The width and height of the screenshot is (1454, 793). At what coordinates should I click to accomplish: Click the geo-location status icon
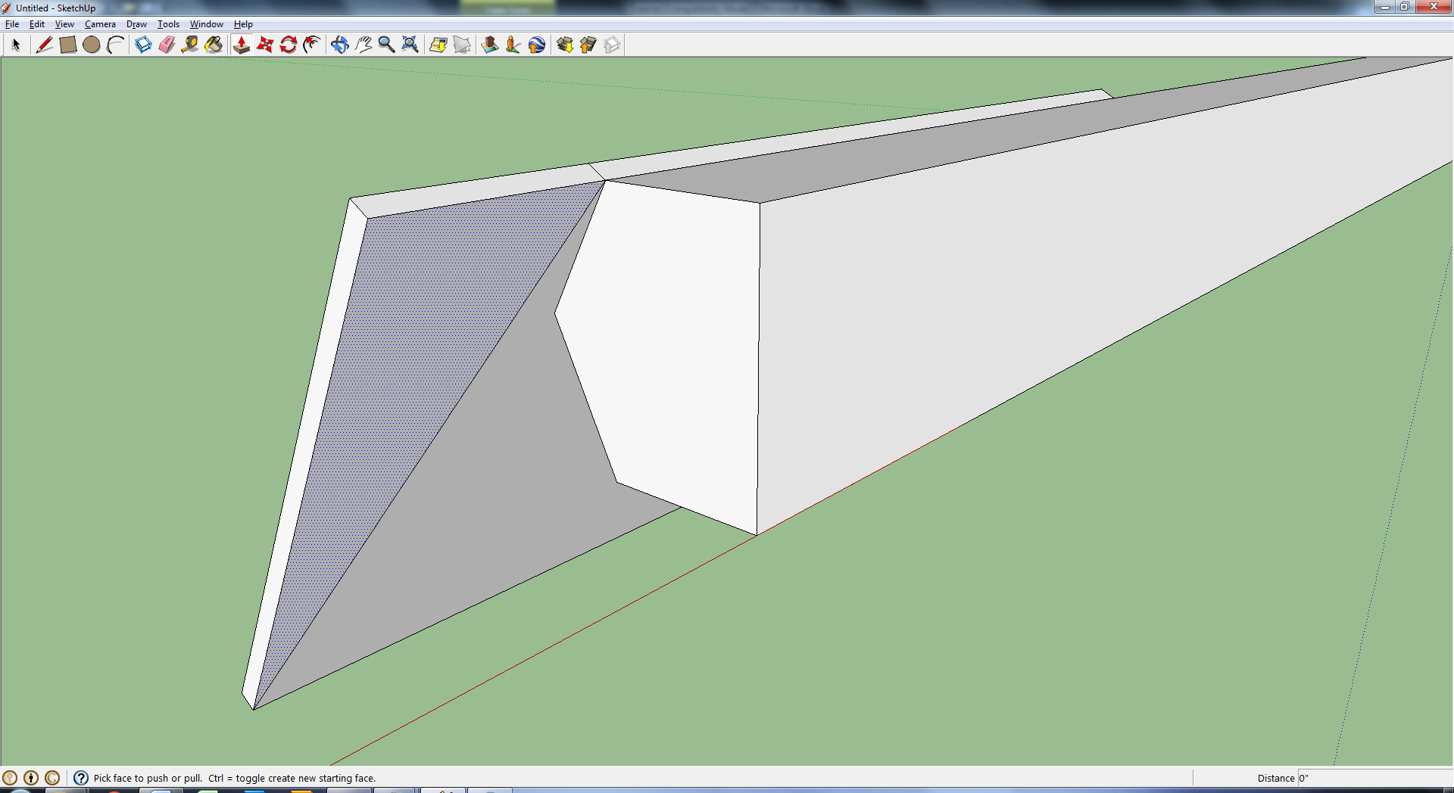click(10, 778)
